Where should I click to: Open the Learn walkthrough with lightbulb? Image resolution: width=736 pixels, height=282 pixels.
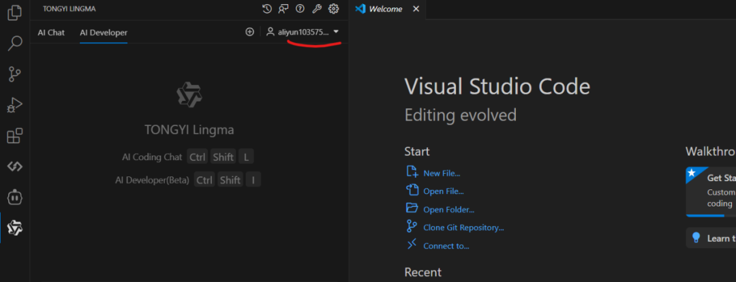pyautogui.click(x=711, y=238)
